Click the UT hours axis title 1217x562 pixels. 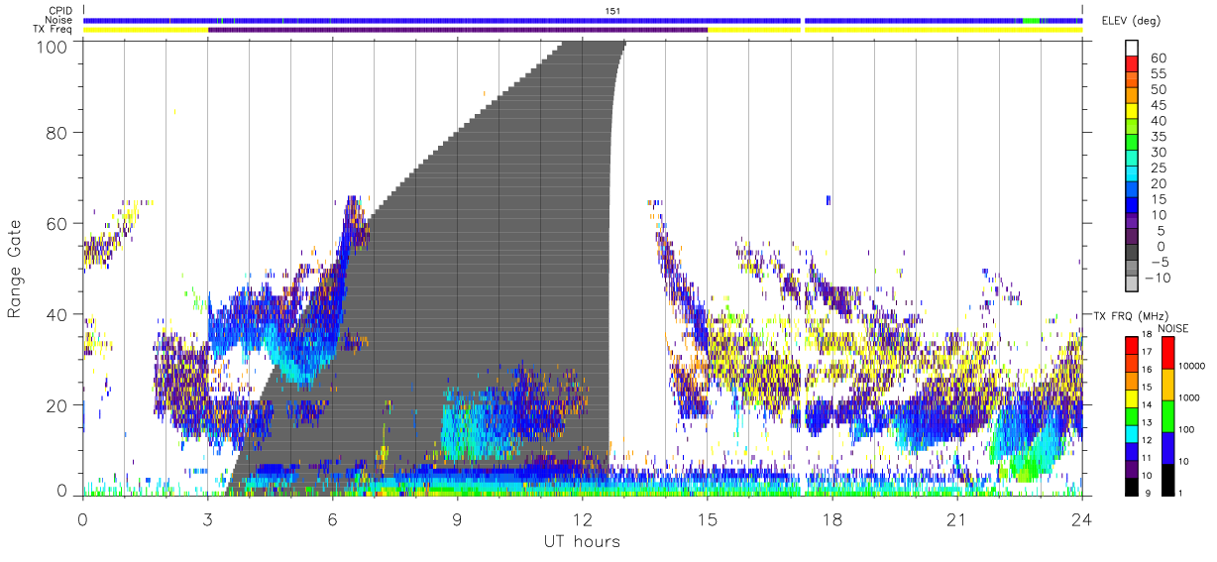tap(581, 541)
